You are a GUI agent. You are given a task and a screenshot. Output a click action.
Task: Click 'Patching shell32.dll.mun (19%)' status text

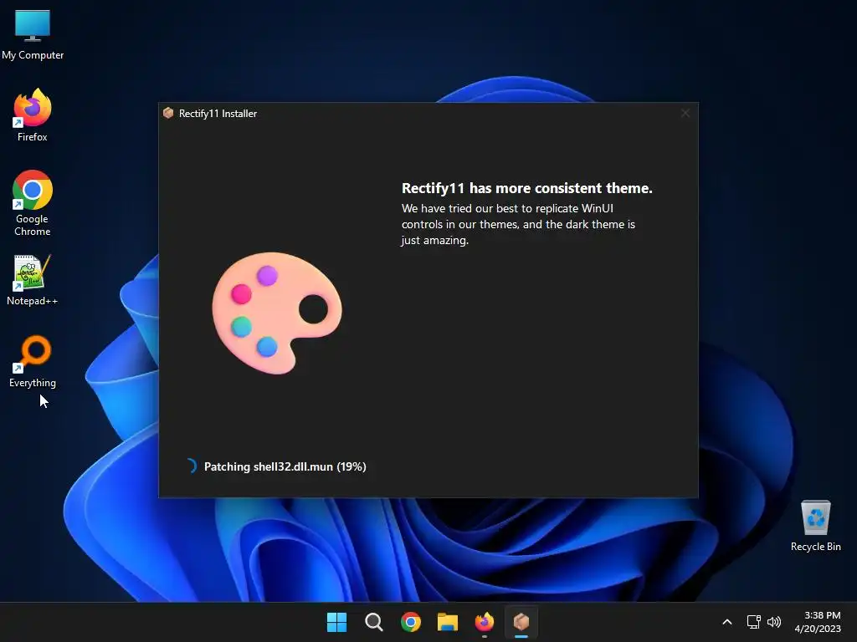point(285,466)
